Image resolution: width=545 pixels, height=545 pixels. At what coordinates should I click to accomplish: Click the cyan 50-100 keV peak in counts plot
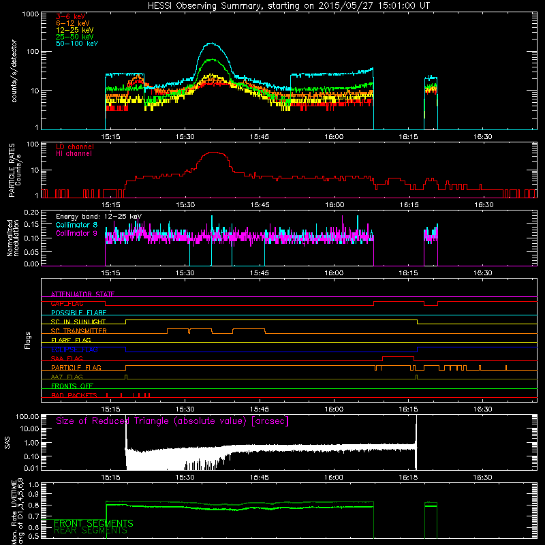pyautogui.click(x=211, y=44)
